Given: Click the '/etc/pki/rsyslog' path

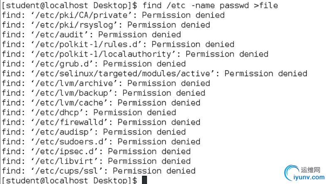Looking at the screenshot, I should (x=75, y=25).
